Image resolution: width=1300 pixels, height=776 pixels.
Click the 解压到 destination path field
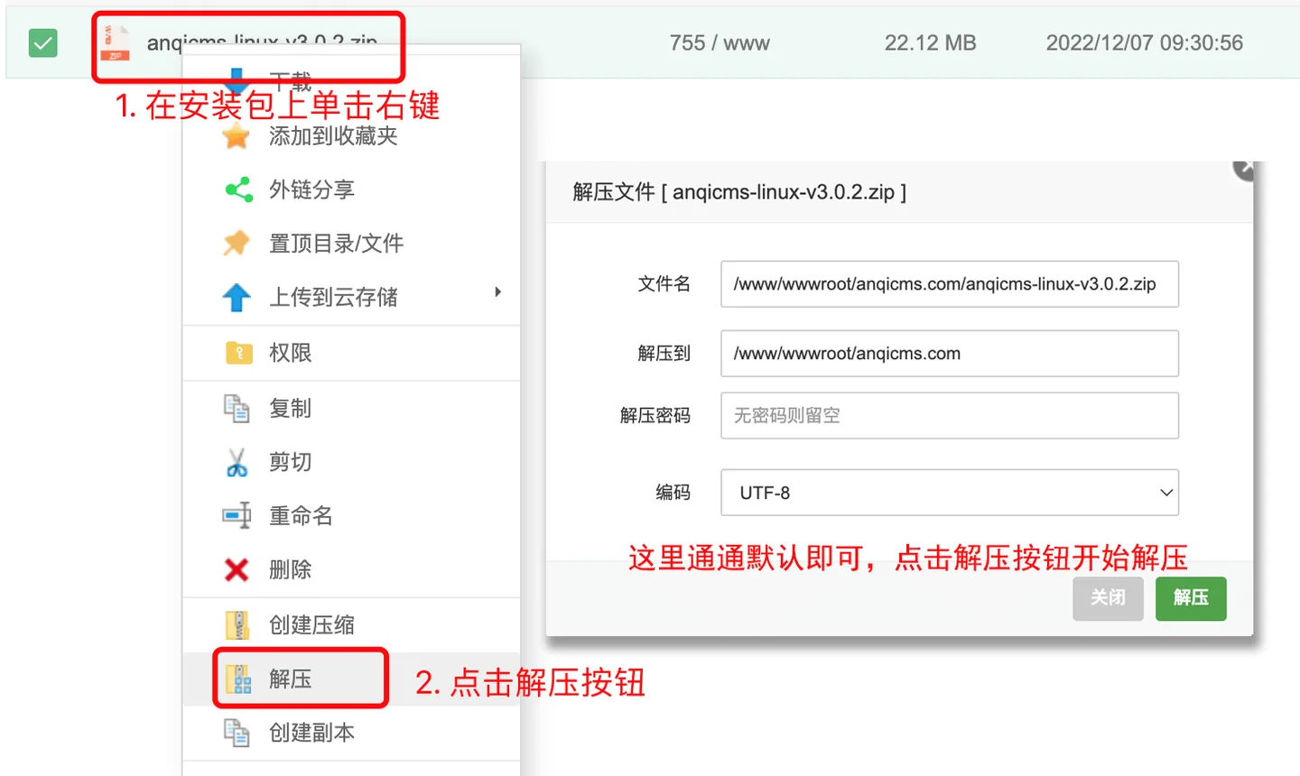949,354
